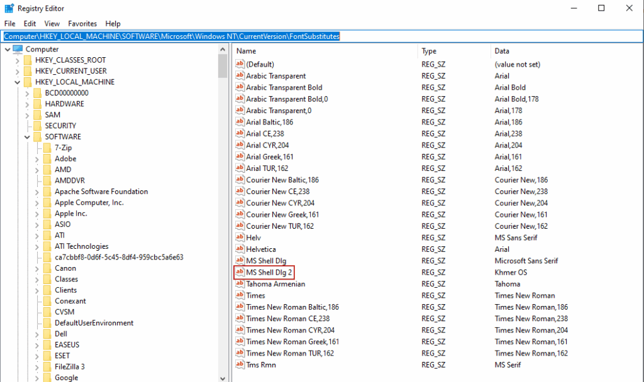Screen dimensions: 644x382
Task: Open the Edit menu
Action: tap(30, 23)
